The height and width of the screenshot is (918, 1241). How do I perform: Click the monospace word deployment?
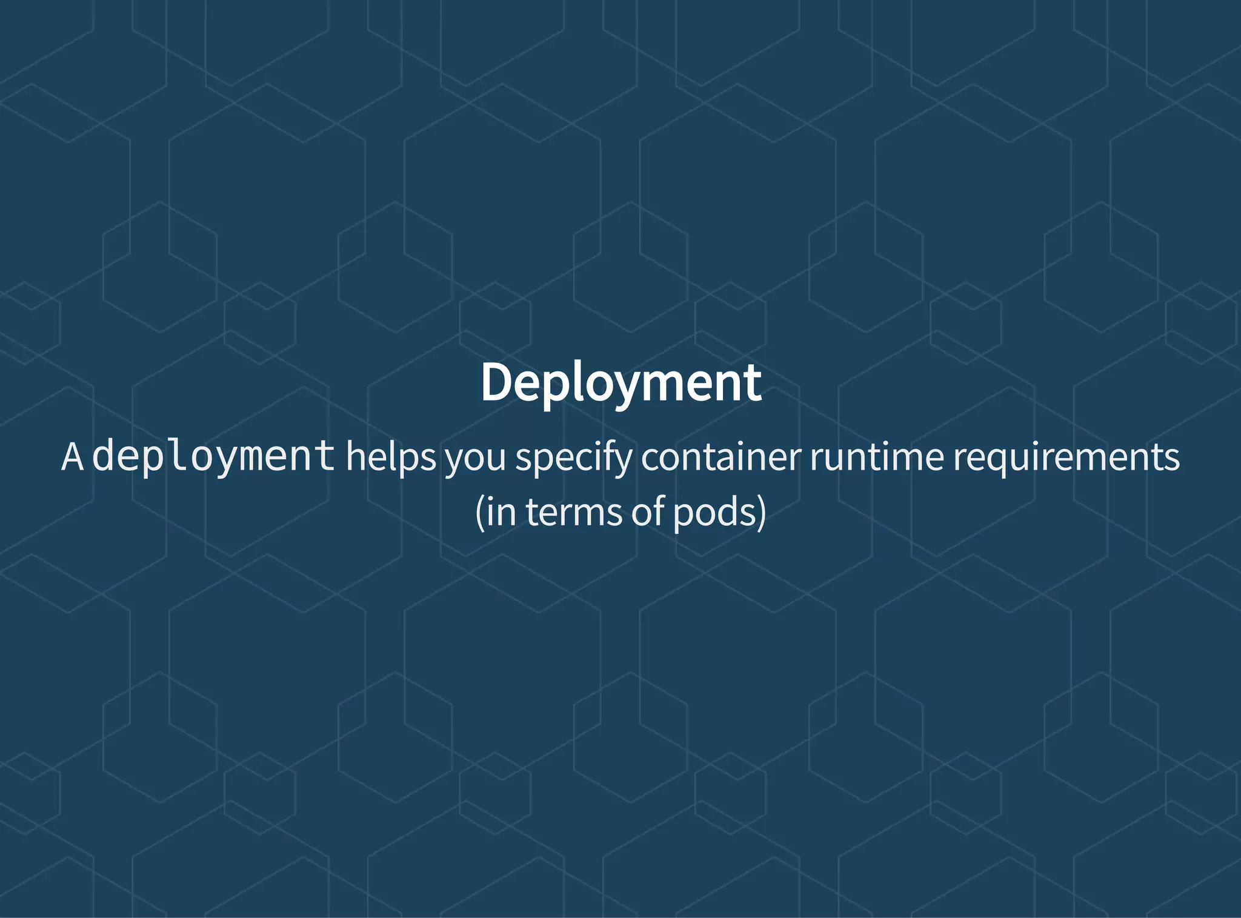click(x=213, y=457)
